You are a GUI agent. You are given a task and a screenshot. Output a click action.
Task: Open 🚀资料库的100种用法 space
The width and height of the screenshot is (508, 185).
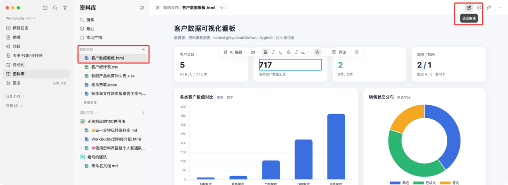pos(112,121)
